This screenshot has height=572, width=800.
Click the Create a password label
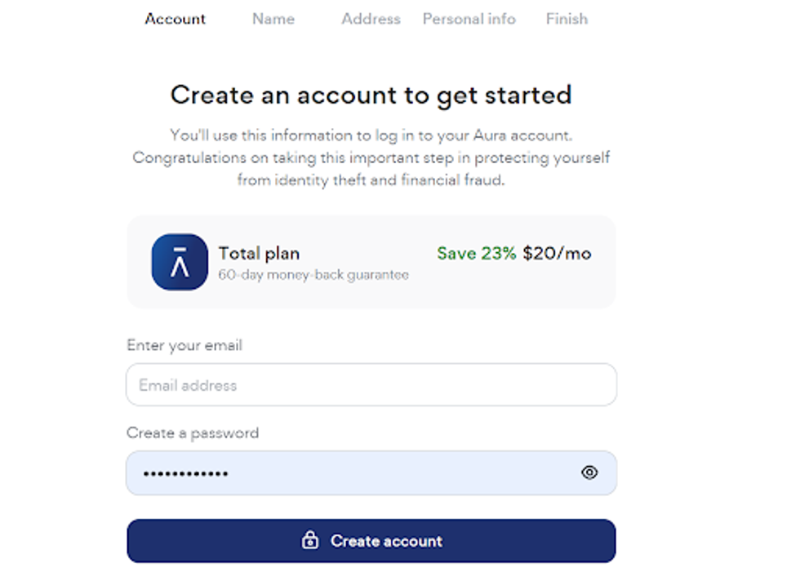pos(193,432)
